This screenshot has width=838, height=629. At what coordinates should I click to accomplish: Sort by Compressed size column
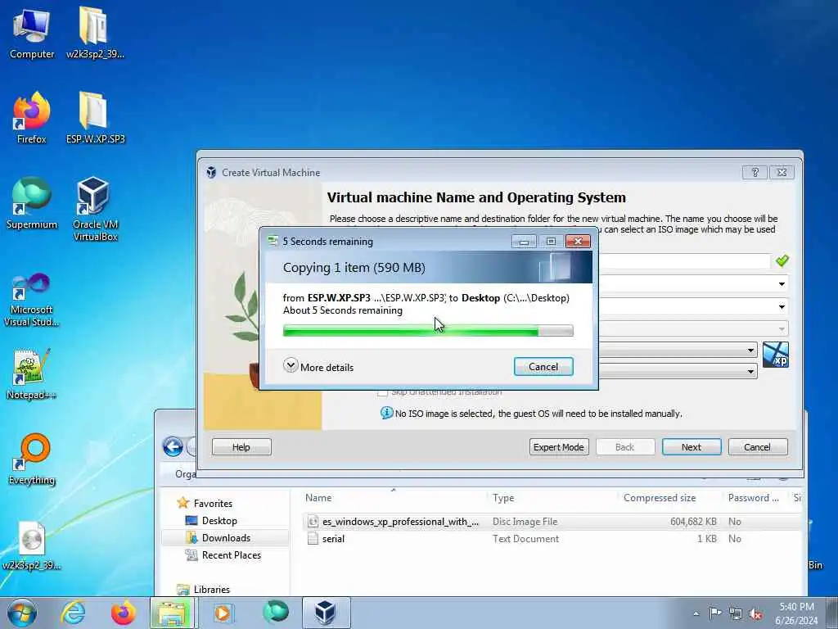click(x=660, y=498)
